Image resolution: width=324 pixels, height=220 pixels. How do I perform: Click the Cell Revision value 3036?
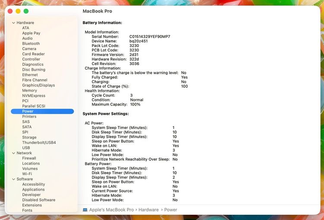(x=134, y=64)
